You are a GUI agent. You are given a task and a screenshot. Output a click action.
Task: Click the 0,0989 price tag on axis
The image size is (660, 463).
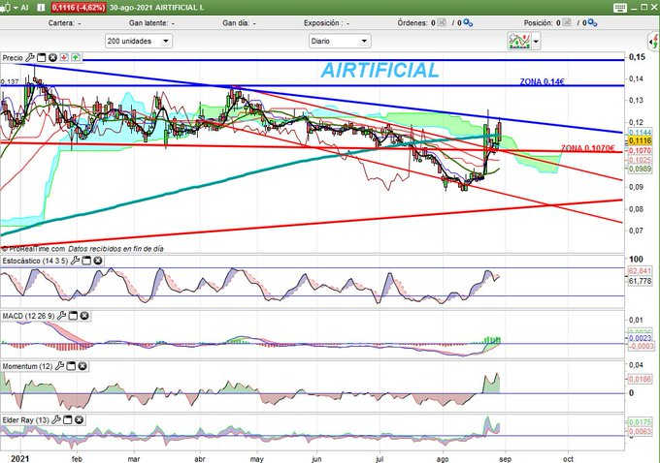(640, 169)
